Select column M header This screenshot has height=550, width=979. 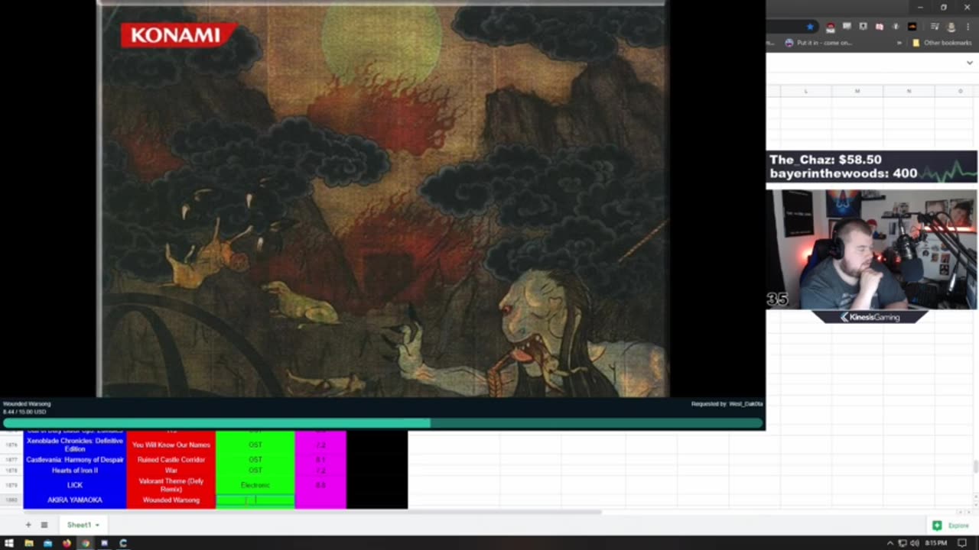coord(857,91)
